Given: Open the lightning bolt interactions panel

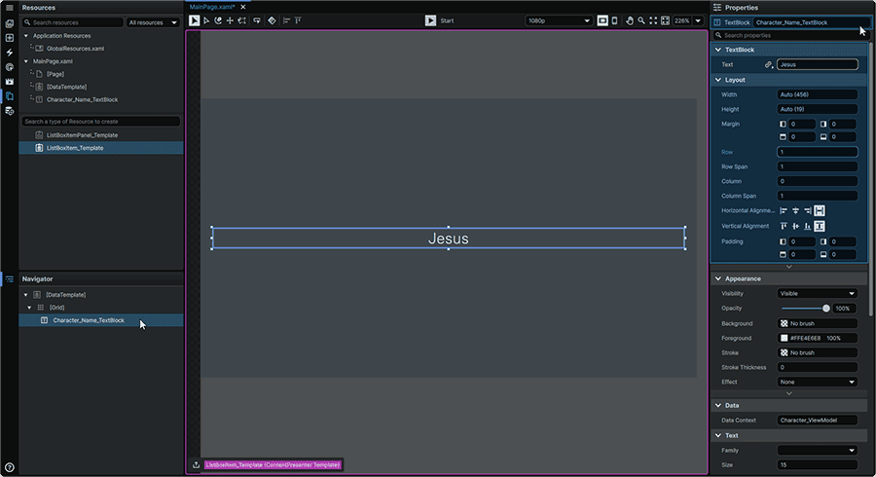Looking at the screenshot, I should (10, 53).
